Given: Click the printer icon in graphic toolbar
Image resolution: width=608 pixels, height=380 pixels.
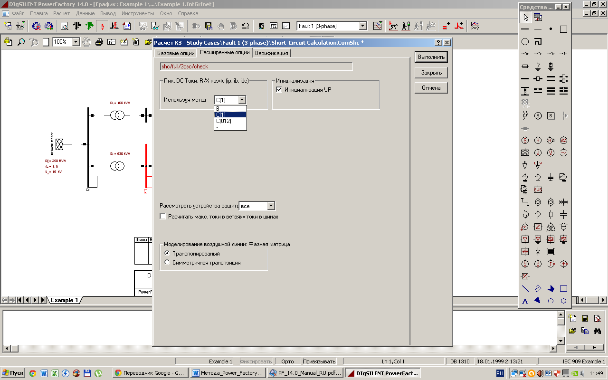Looking at the screenshot, I should point(99,42).
